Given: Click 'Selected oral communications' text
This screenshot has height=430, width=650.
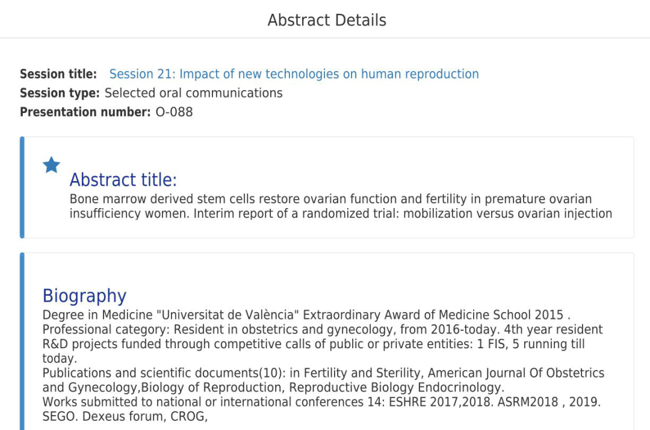Looking at the screenshot, I should coord(193,93).
